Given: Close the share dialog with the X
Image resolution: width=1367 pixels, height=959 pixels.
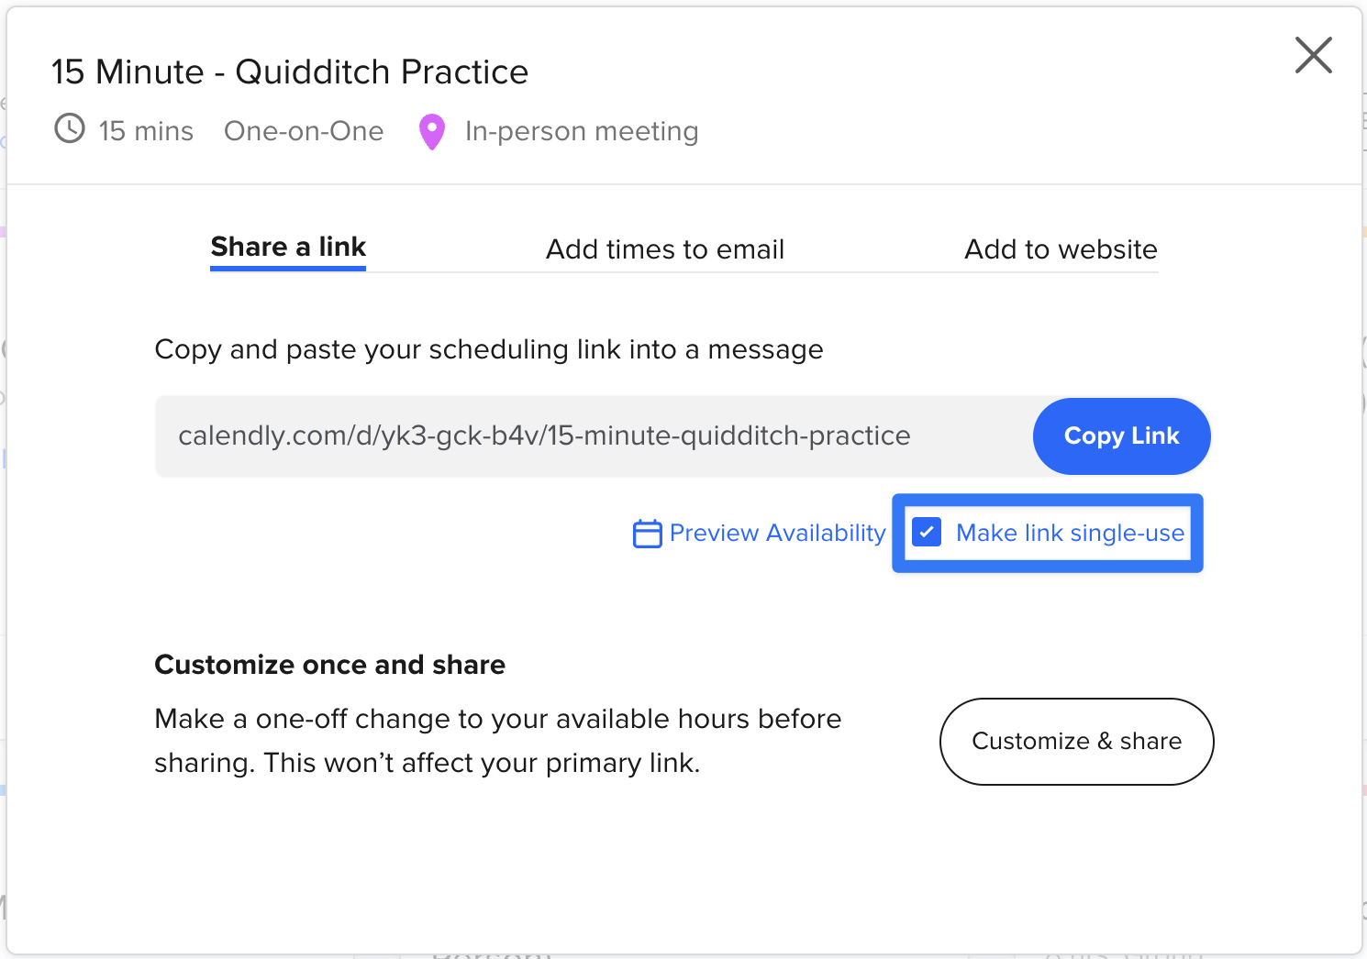Looking at the screenshot, I should click(1313, 55).
